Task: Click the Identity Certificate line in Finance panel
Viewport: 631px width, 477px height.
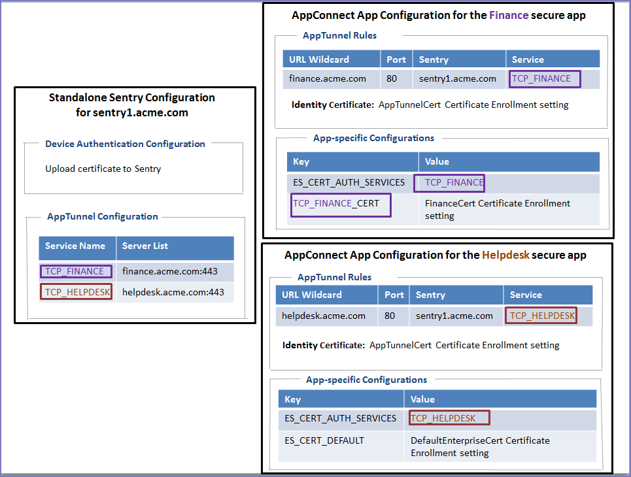Action: click(x=430, y=105)
